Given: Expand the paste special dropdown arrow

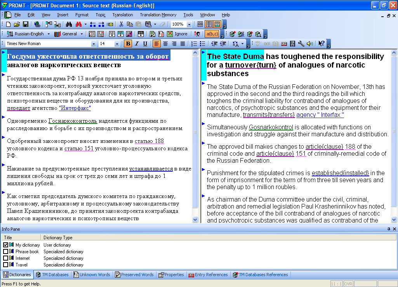Looking at the screenshot, I should (x=155, y=24).
